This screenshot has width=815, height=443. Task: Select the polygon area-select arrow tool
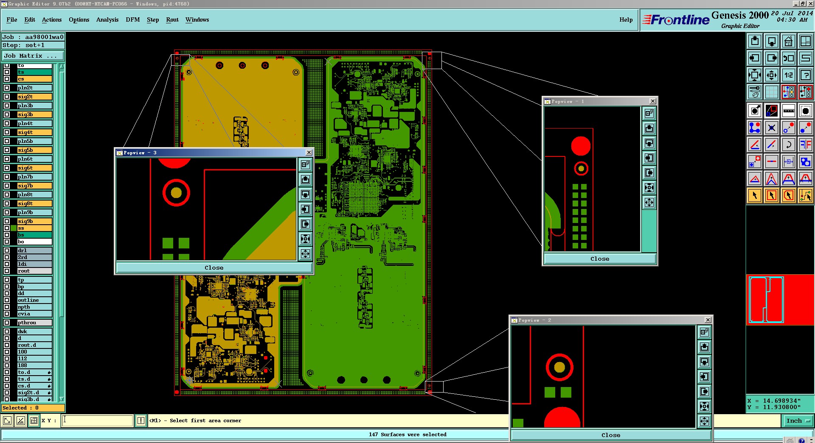789,195
